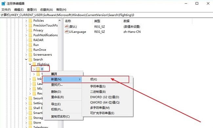Open the 查看(V) menu
Screen dimensions: 213x128
pyautogui.click(x=32, y=9)
